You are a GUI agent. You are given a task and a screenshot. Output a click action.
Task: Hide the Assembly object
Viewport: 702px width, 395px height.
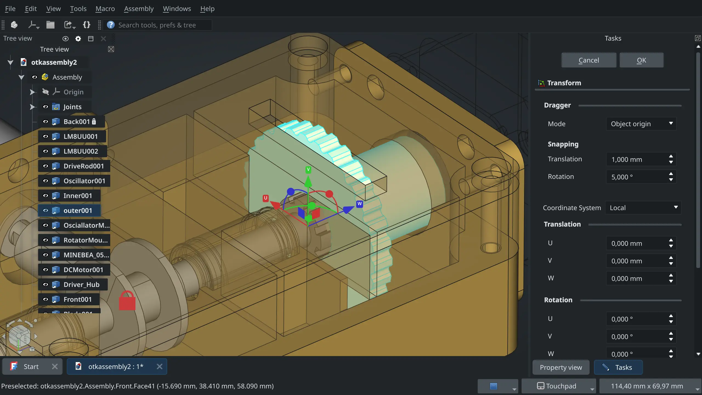coord(35,77)
